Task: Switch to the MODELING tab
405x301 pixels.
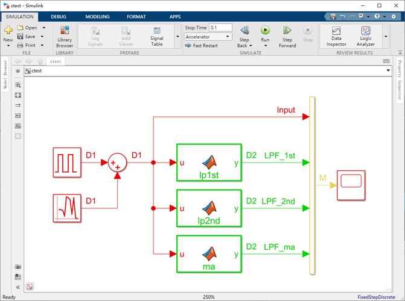Action: 97,17
